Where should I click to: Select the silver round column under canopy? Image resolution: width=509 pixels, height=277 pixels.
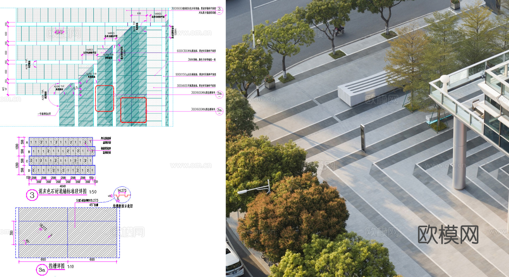(460, 153)
